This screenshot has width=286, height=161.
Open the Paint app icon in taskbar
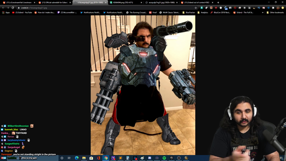(x=142, y=158)
